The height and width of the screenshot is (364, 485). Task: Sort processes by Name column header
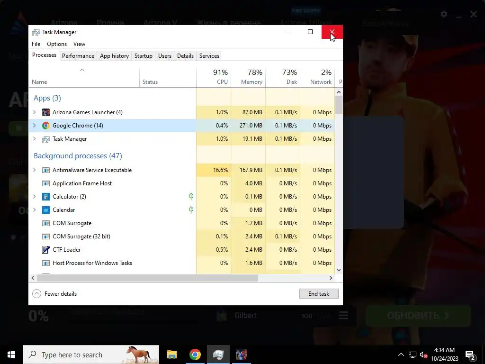click(84, 77)
